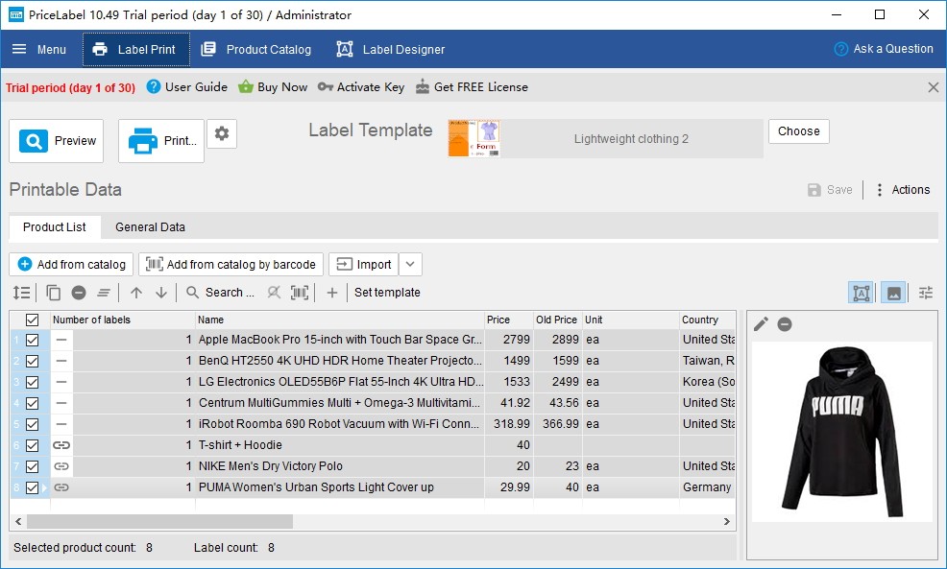The width and height of the screenshot is (947, 569).
Task: Uncheck the LG Electronics row checkbox
Action: tap(32, 382)
